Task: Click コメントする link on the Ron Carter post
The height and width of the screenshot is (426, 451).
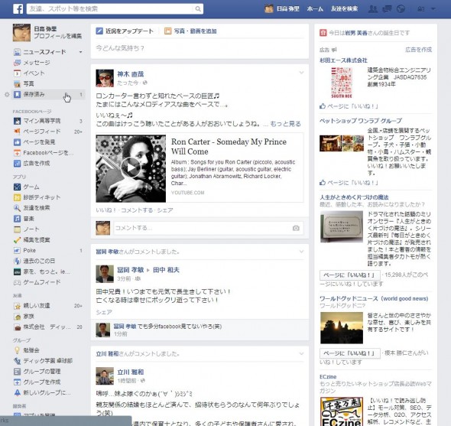Action: click(137, 210)
